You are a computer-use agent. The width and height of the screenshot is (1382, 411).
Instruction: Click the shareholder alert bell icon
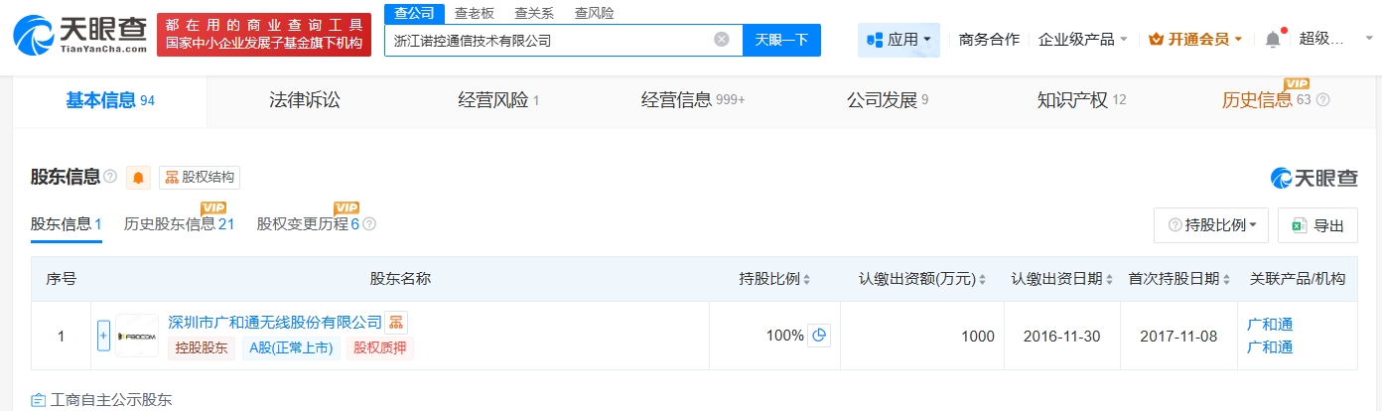pos(138,178)
